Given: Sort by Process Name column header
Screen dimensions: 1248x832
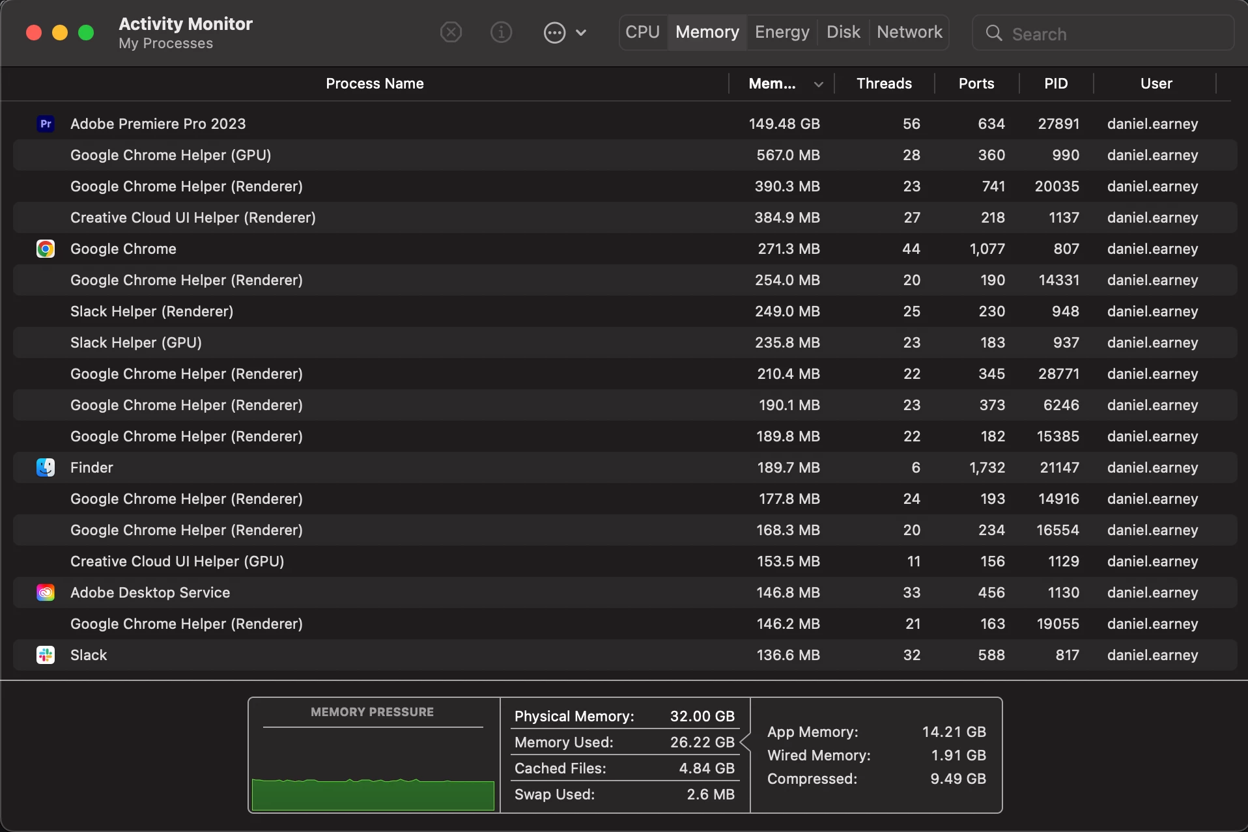Looking at the screenshot, I should click(x=375, y=83).
